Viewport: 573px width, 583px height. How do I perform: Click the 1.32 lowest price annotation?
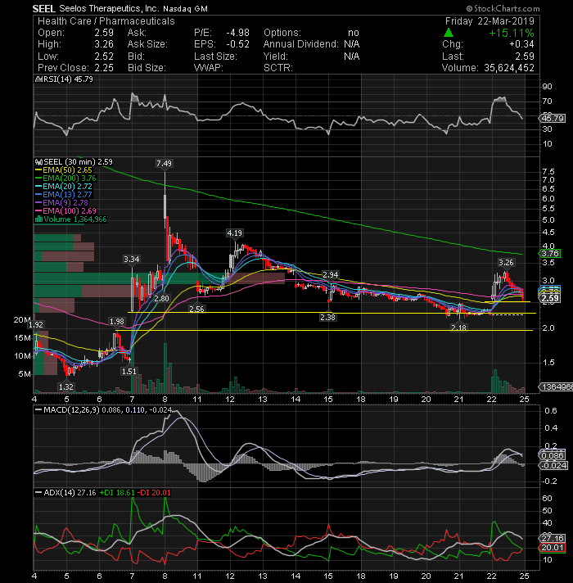tap(66, 387)
